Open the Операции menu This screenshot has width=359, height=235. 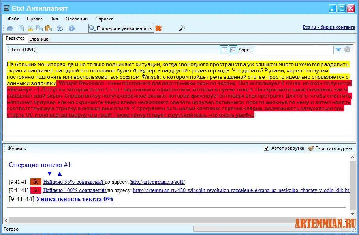click(x=77, y=19)
